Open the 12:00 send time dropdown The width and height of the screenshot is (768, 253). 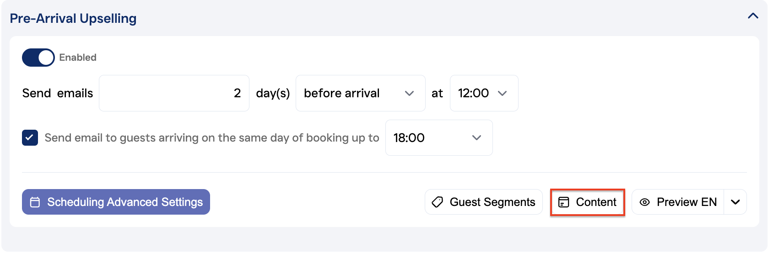484,93
